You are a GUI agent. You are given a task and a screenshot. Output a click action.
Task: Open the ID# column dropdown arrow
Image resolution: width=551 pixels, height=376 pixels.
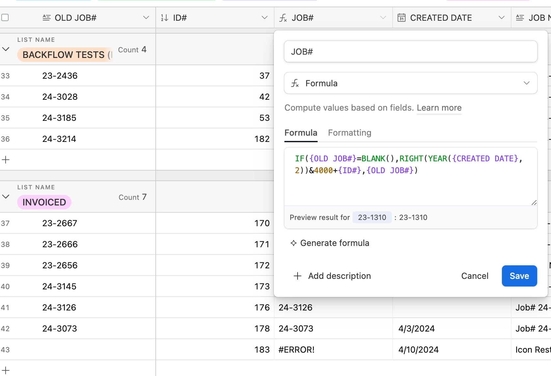[265, 17]
